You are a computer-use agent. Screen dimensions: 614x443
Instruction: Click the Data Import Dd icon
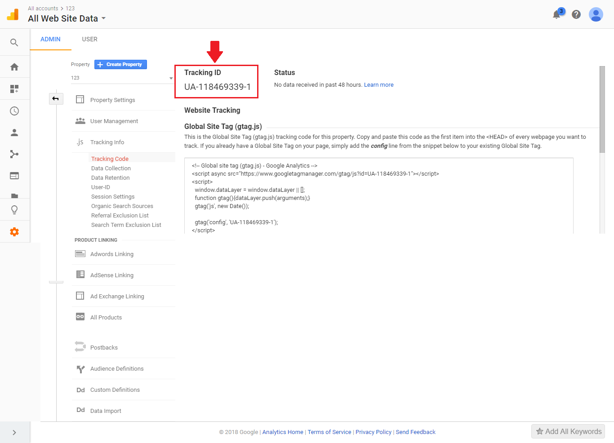pyautogui.click(x=80, y=410)
